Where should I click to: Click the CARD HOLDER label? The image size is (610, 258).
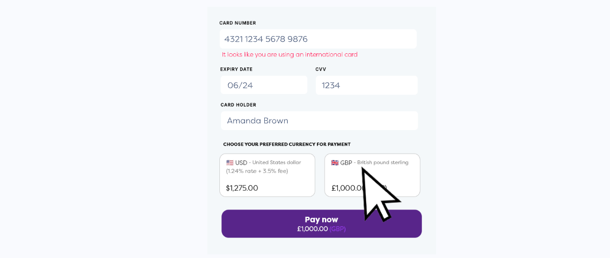click(238, 105)
